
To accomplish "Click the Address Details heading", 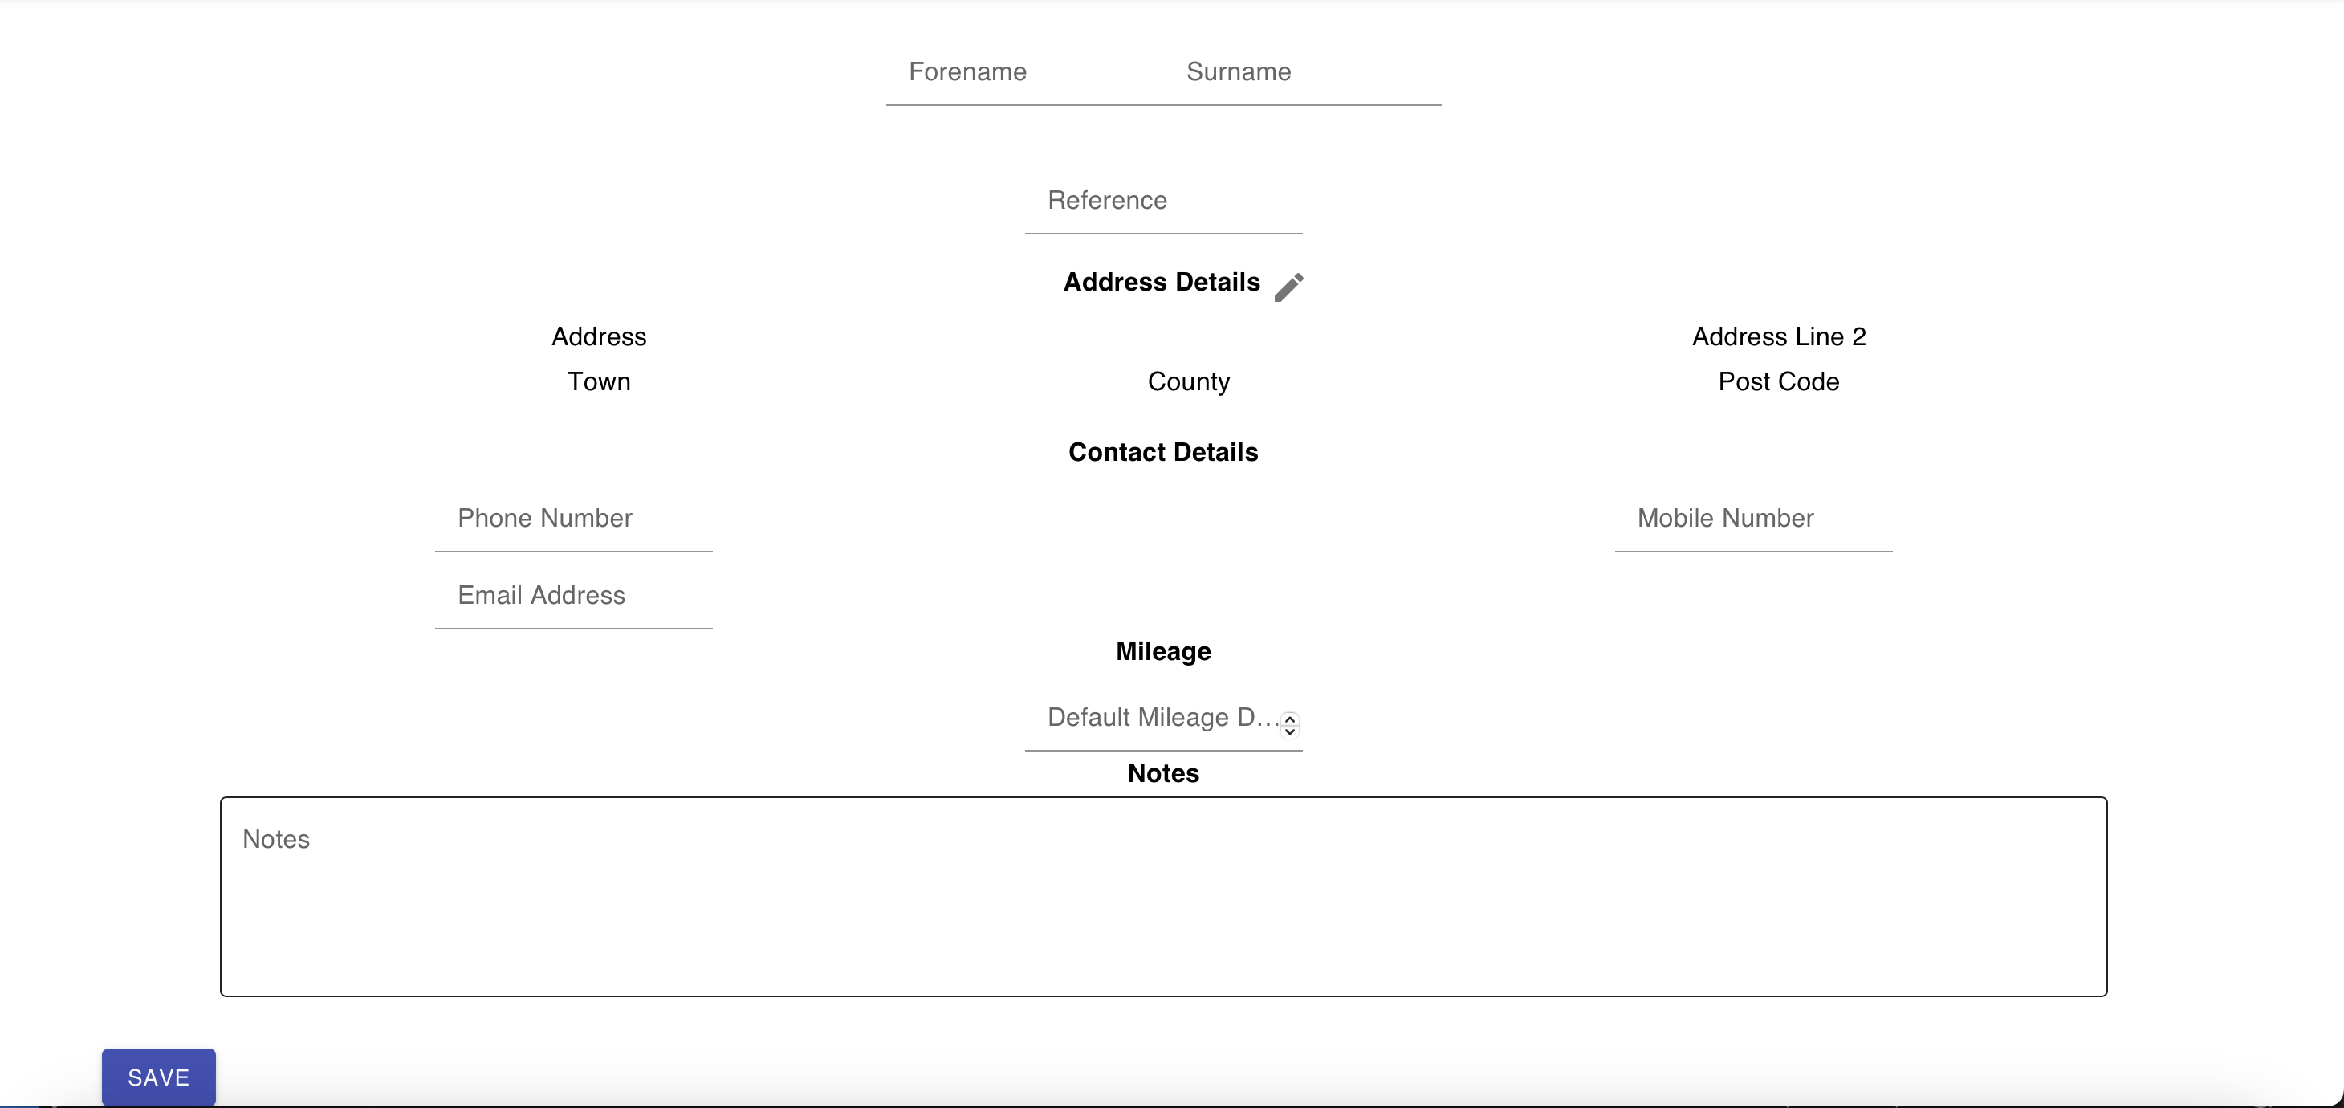I will tap(1161, 283).
